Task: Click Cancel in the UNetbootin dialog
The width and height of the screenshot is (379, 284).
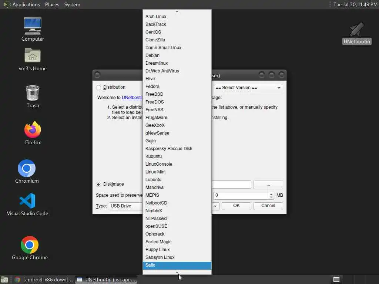Action: pyautogui.click(x=268, y=206)
